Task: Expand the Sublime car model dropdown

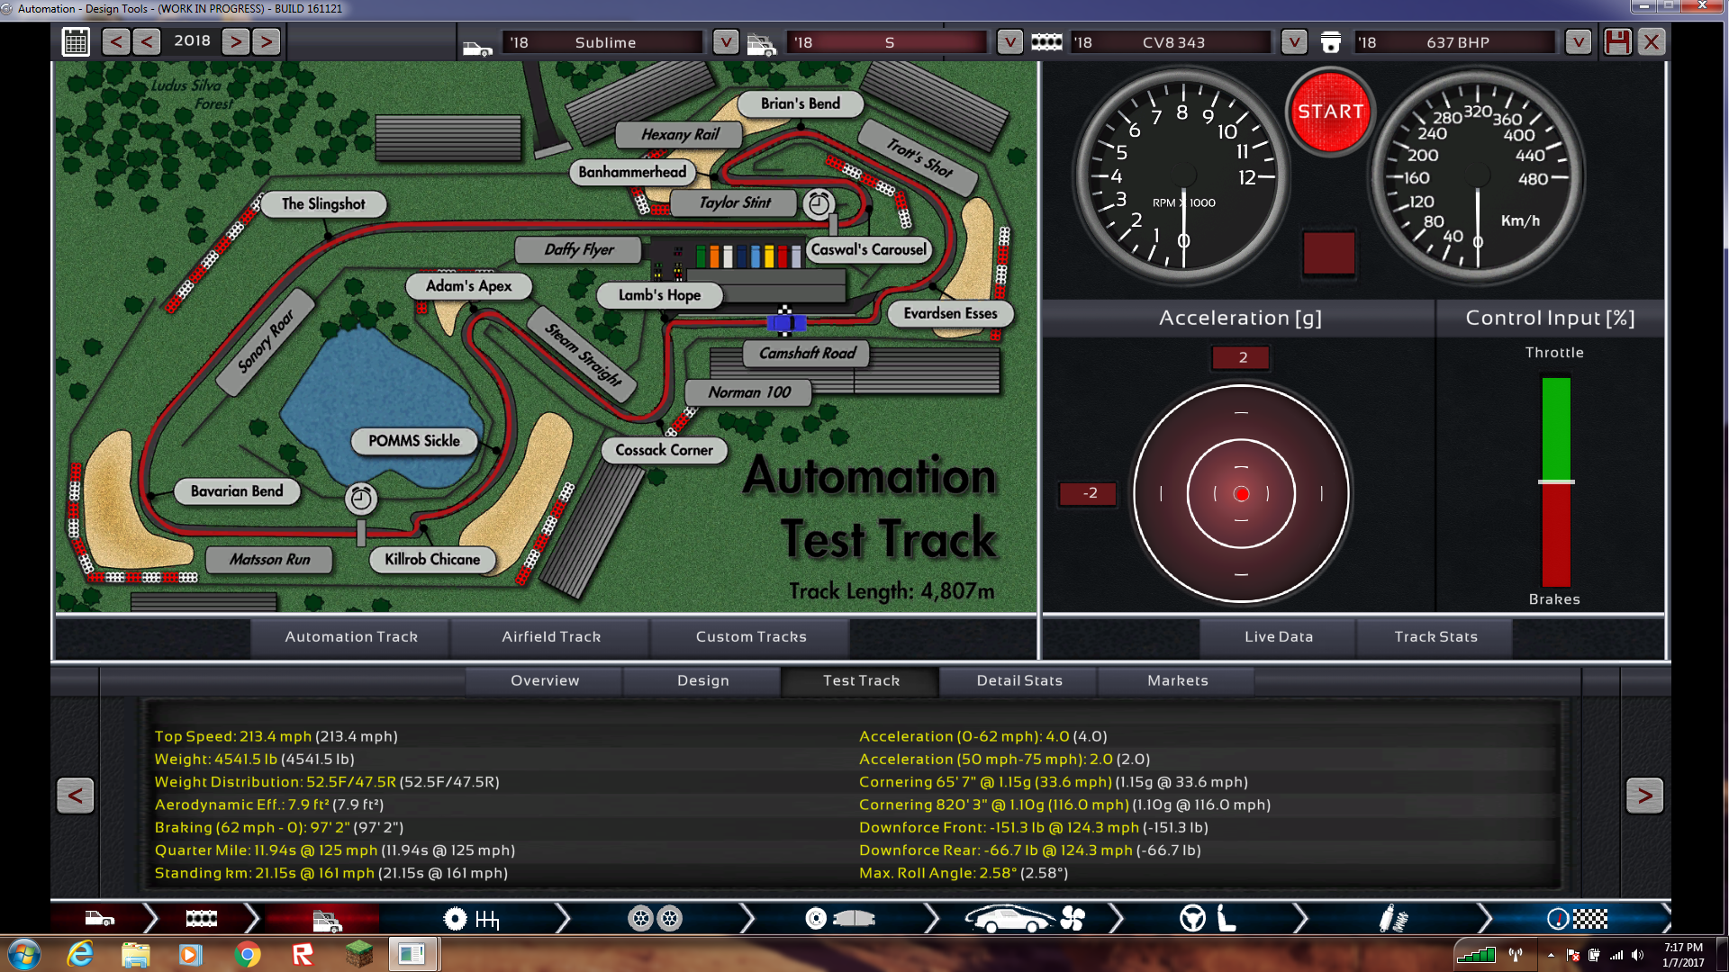Action: click(x=725, y=42)
